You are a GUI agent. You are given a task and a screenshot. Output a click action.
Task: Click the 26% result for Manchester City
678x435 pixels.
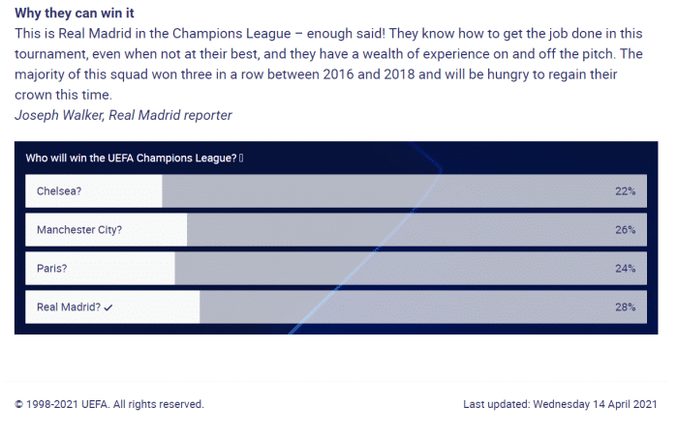(x=625, y=230)
